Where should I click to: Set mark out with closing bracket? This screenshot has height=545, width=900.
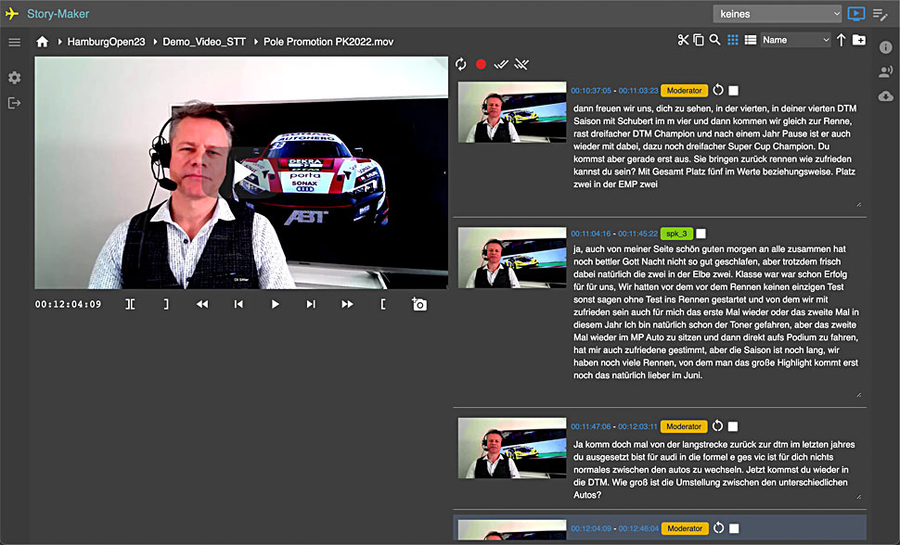pyautogui.click(x=166, y=304)
